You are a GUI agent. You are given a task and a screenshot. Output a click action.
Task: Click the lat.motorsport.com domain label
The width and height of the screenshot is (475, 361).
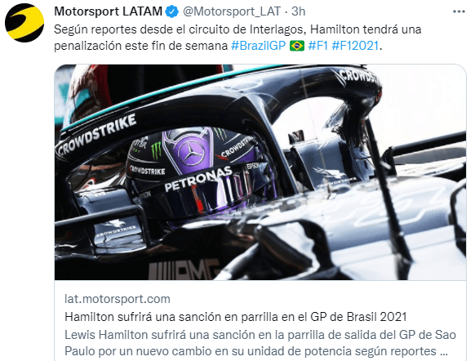118,299
